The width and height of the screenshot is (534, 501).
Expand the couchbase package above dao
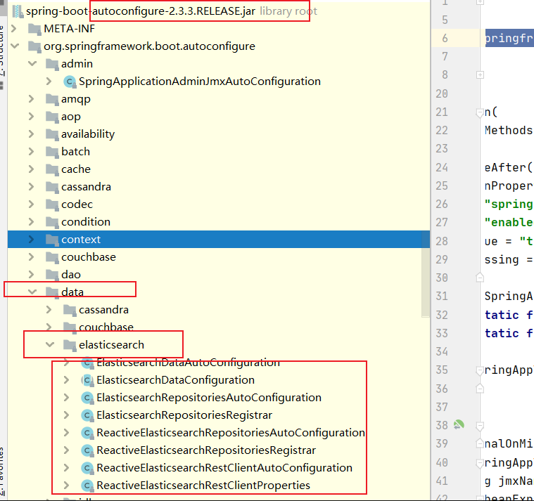(x=32, y=256)
